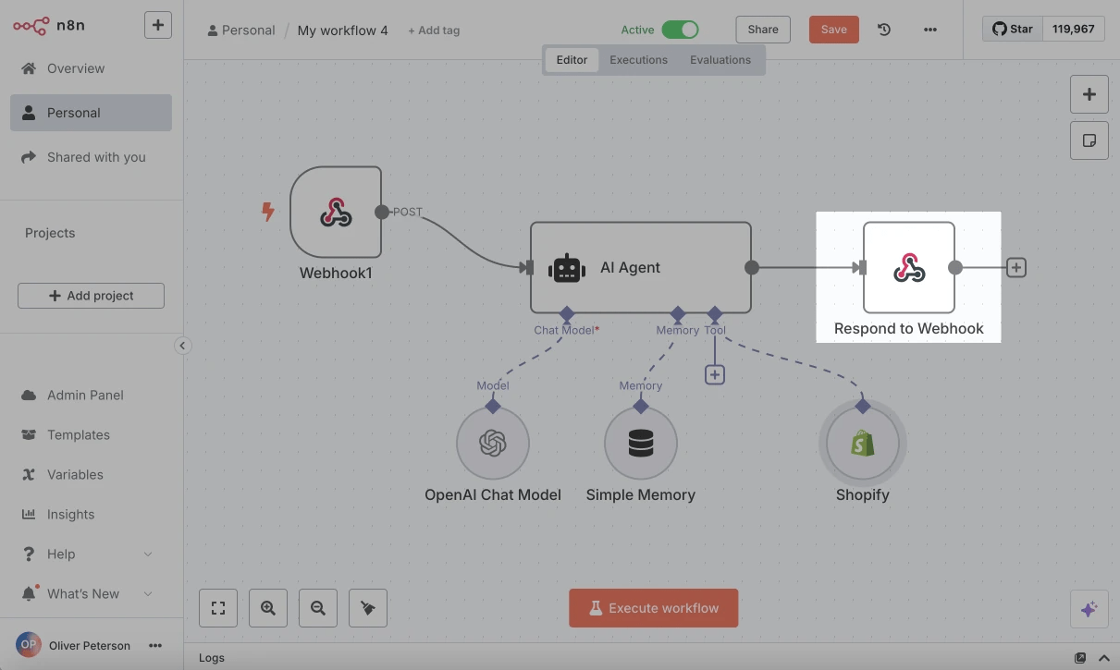The image size is (1120, 670).
Task: Select the Shopify tool node
Action: [x=863, y=444]
